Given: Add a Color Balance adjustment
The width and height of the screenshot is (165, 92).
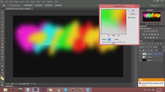Looking at the screenshot, I should point(146,34).
